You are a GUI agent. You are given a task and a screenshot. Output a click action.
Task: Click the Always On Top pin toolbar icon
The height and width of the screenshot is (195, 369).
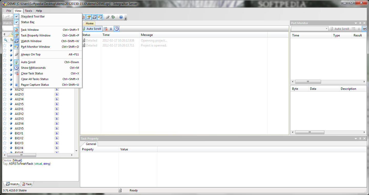tap(108, 17)
